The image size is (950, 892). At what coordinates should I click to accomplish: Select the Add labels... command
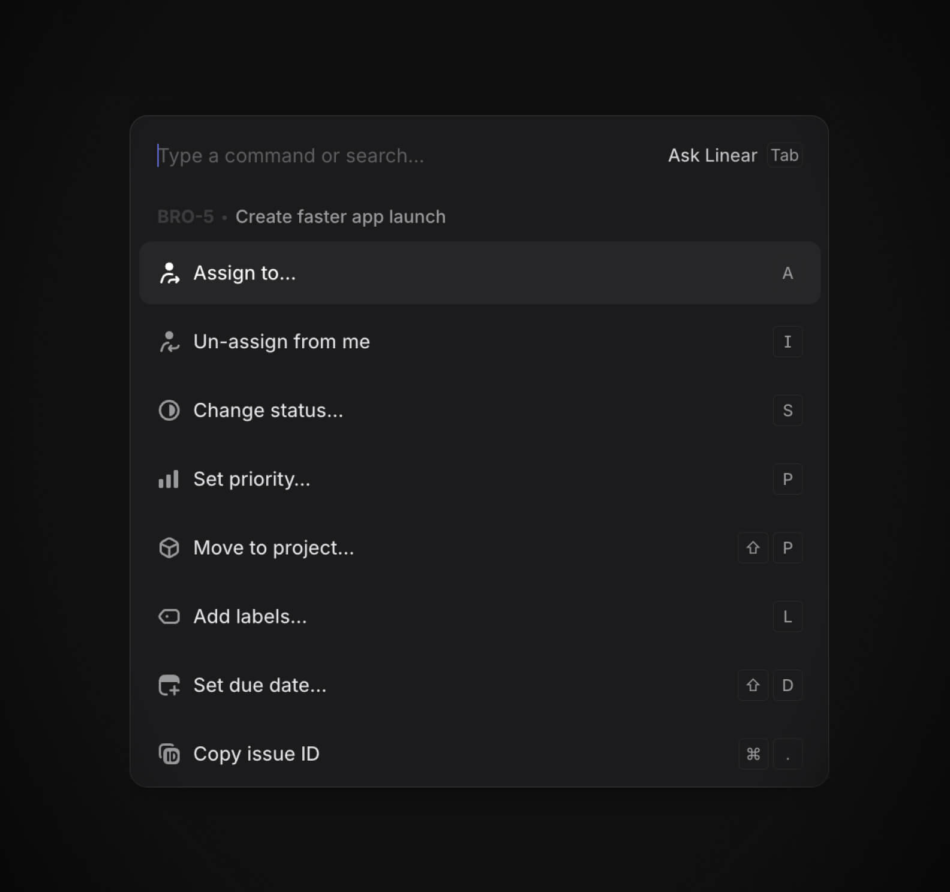pyautogui.click(x=480, y=616)
